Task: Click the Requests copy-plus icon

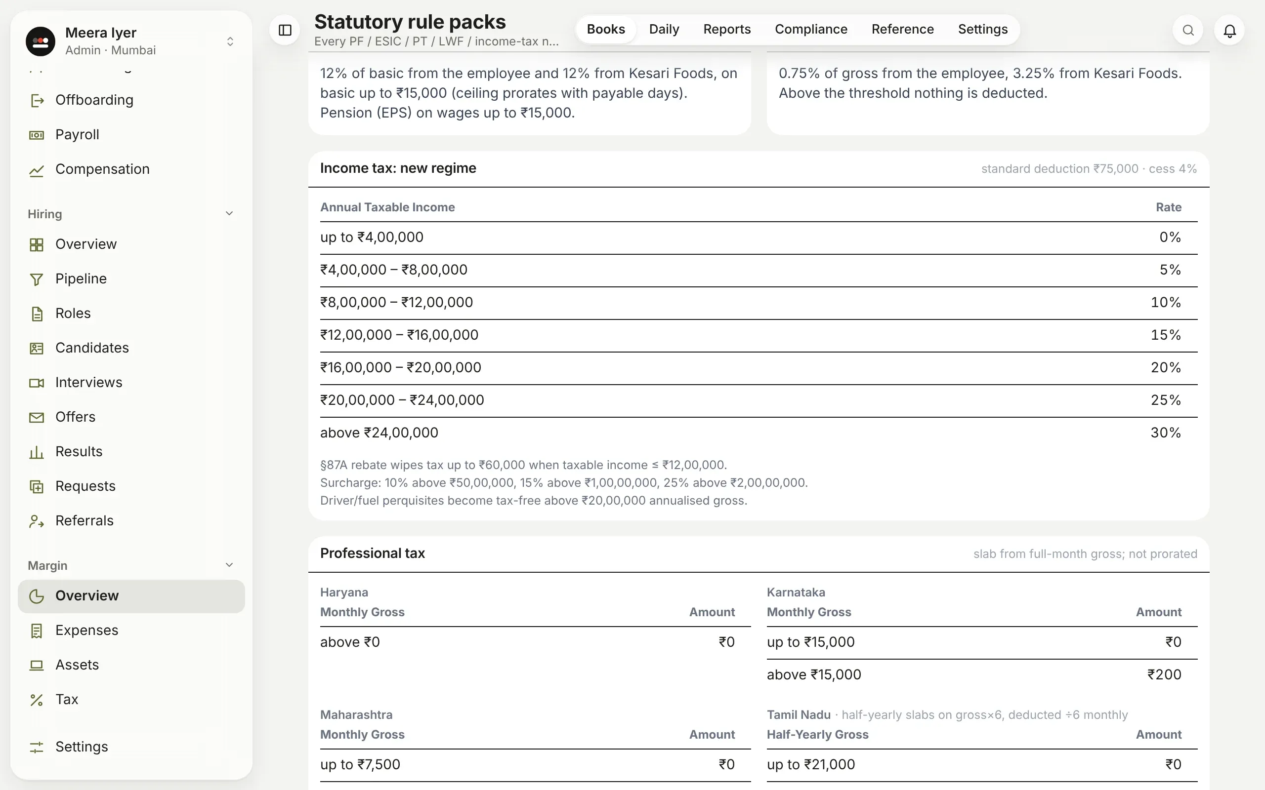Action: click(x=37, y=486)
